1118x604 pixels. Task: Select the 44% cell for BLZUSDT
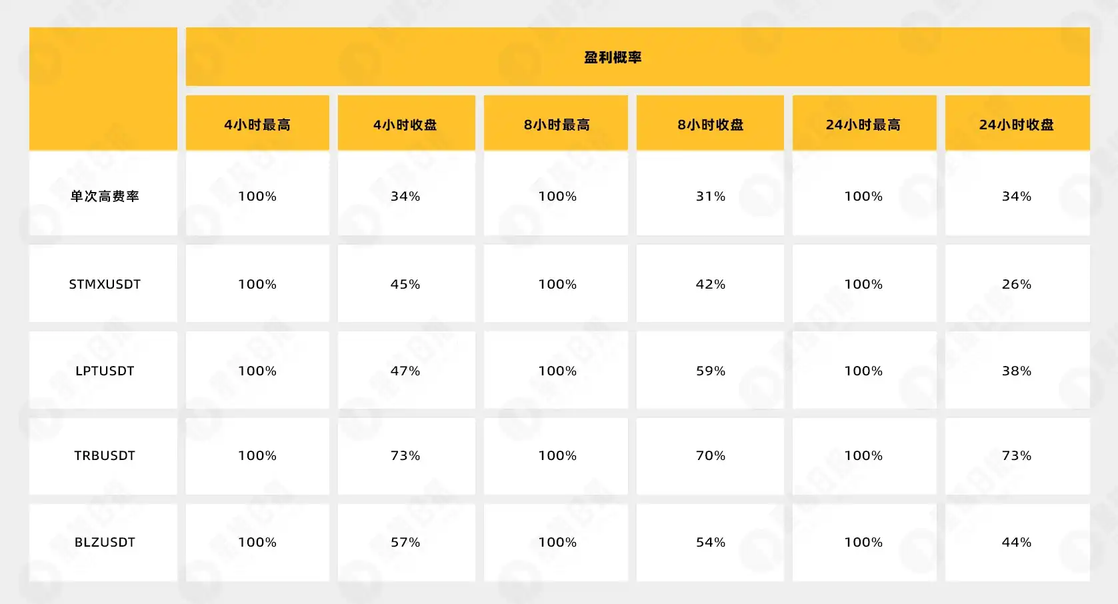coord(1017,542)
